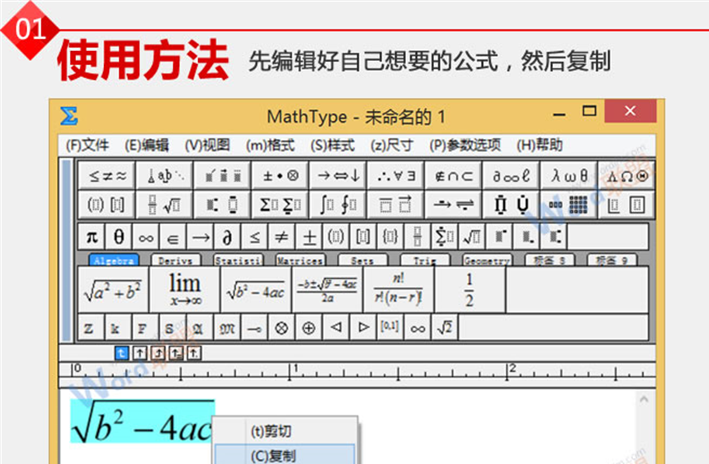Open the embellishments palette
This screenshot has width=709, height=464.
tap(223, 175)
